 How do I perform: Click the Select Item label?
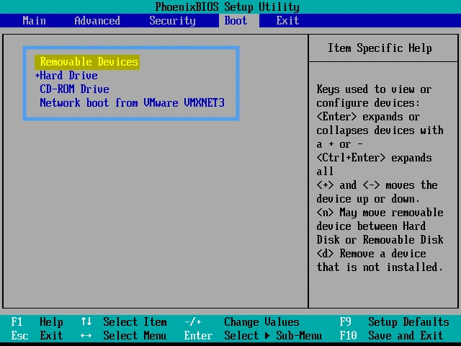pyautogui.click(x=135, y=322)
